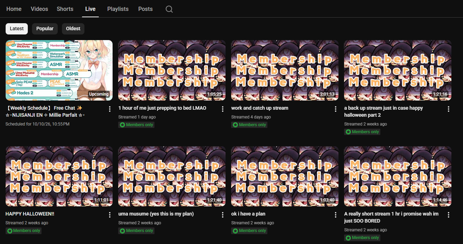The image size is (463, 244).
Task: Click the 'Upcoming' label on schedule thumbnail
Action: (x=99, y=94)
